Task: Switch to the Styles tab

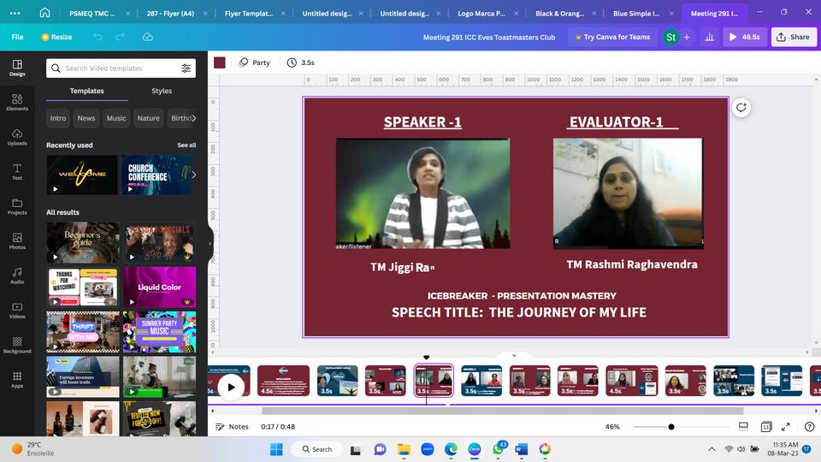Action: click(162, 91)
